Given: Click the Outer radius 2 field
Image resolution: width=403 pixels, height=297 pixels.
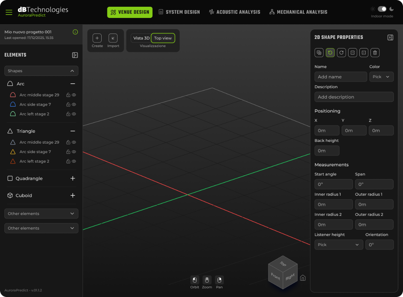Looking at the screenshot, I should point(374,225).
